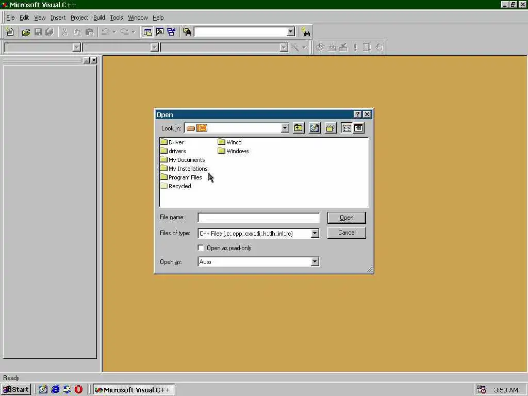Viewport: 528px width, 396px height.
Task: Expand the Find combo box in toolbar
Action: click(x=291, y=32)
